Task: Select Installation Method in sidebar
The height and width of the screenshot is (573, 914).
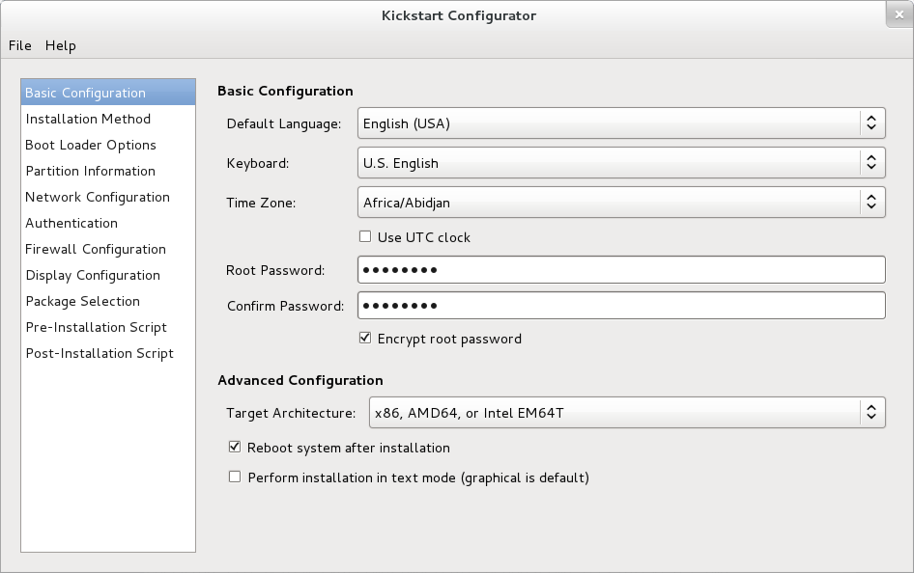Action: (x=88, y=119)
